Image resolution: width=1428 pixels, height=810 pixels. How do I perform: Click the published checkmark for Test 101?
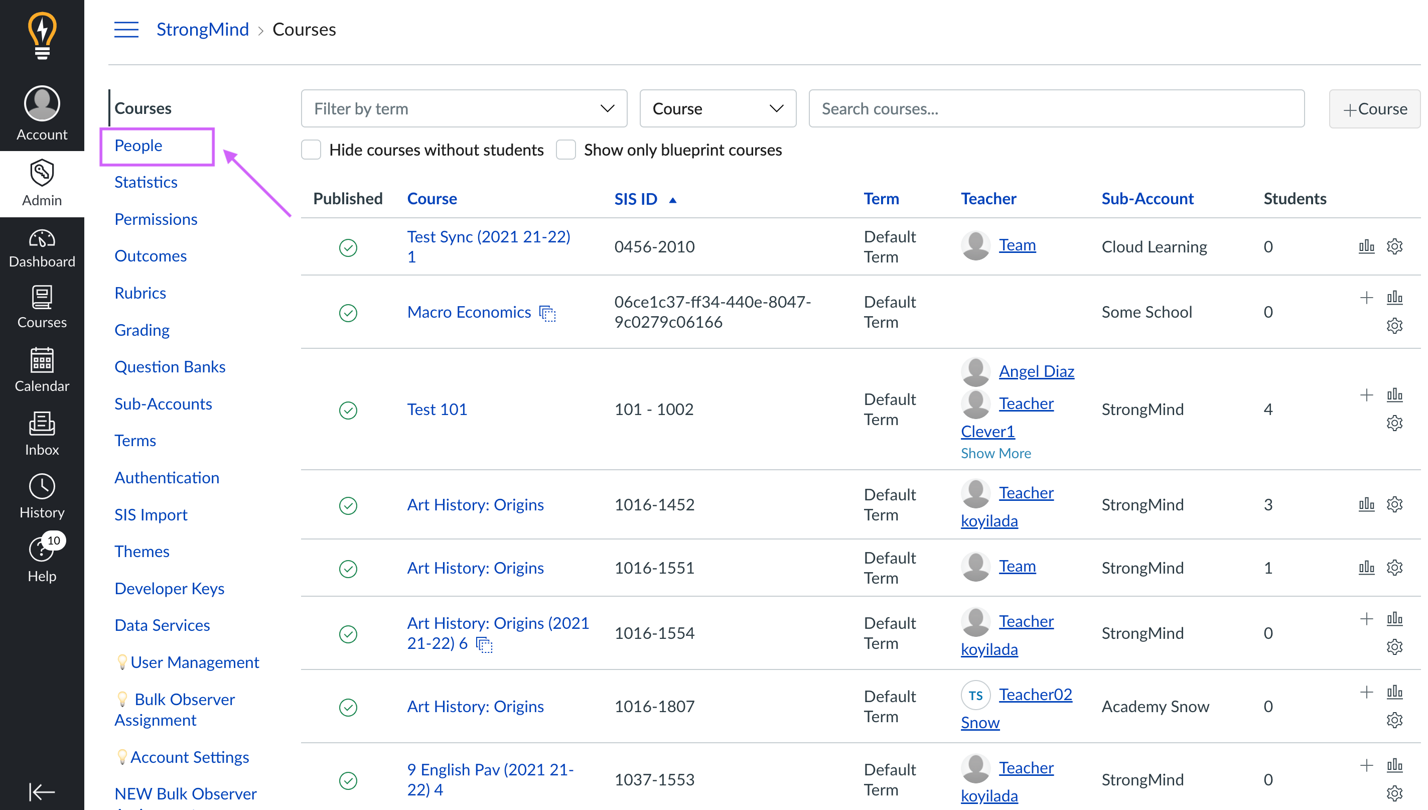(x=348, y=411)
